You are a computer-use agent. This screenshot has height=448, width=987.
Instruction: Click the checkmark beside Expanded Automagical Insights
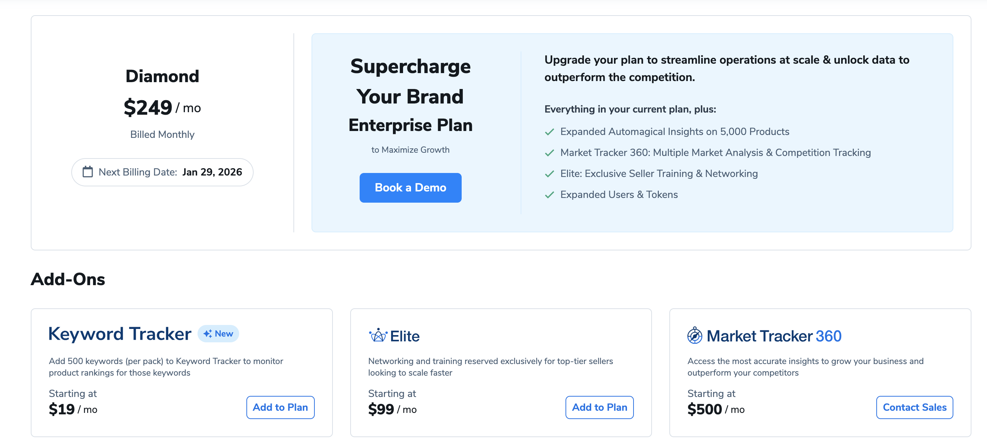point(550,132)
